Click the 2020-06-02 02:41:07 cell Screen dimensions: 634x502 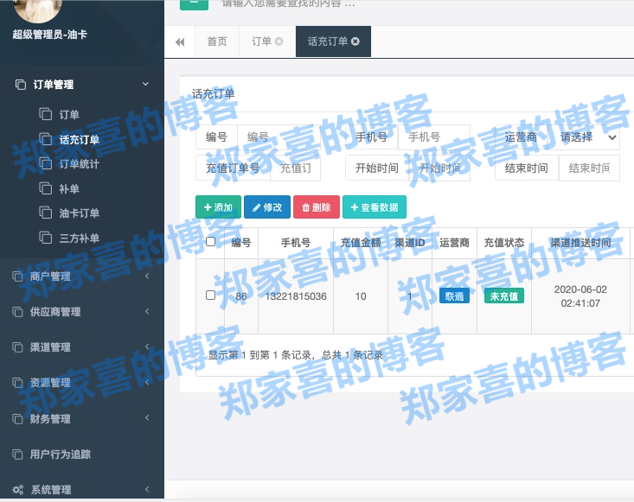tap(580, 296)
